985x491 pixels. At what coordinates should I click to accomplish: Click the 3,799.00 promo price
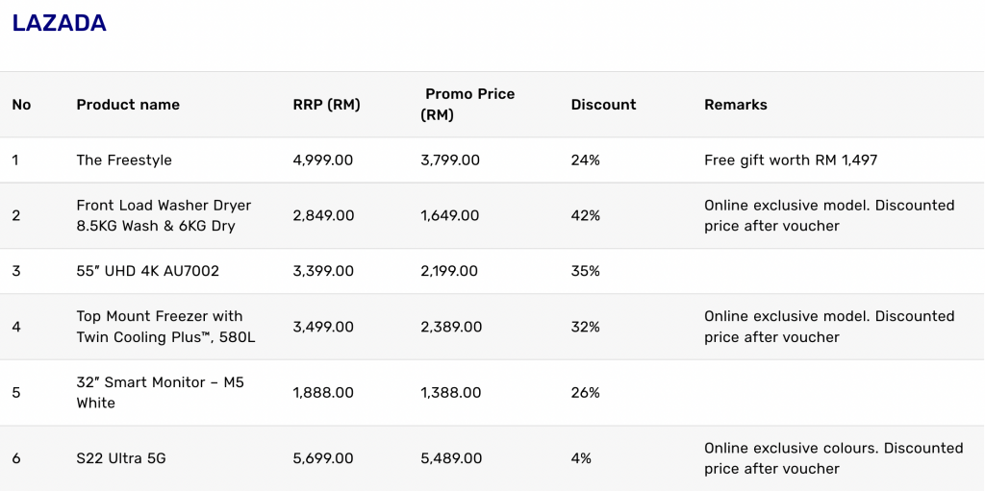coord(450,160)
